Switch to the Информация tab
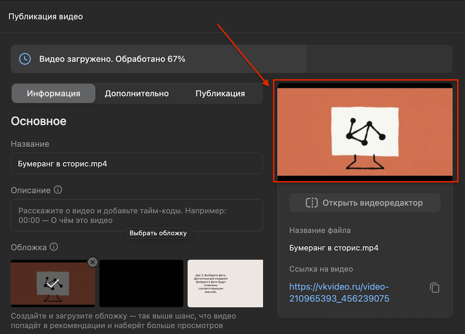 click(x=53, y=94)
